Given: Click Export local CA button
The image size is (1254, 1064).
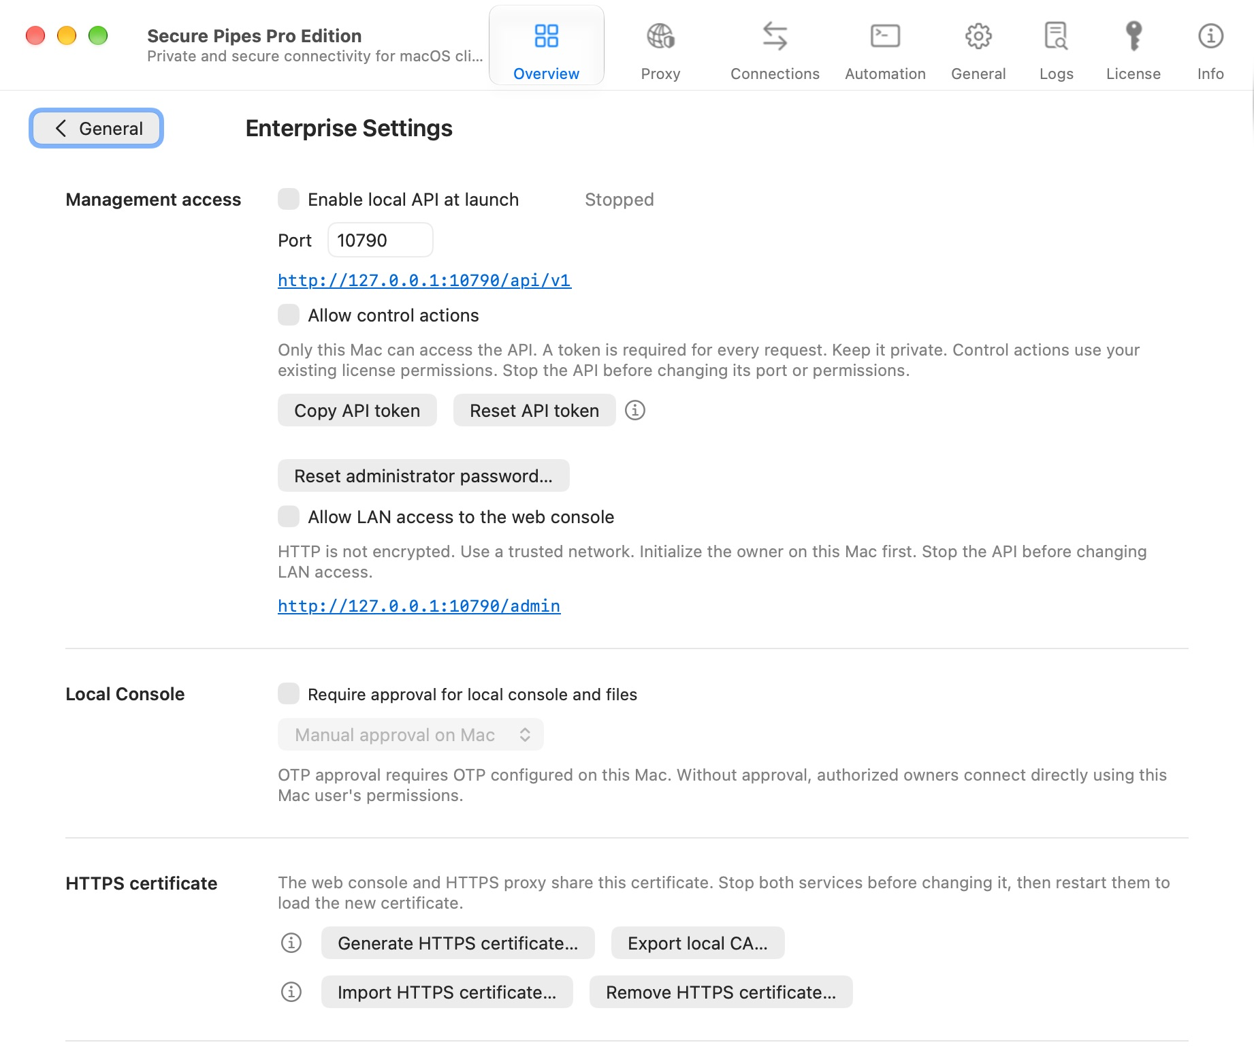Looking at the screenshot, I should (x=698, y=943).
